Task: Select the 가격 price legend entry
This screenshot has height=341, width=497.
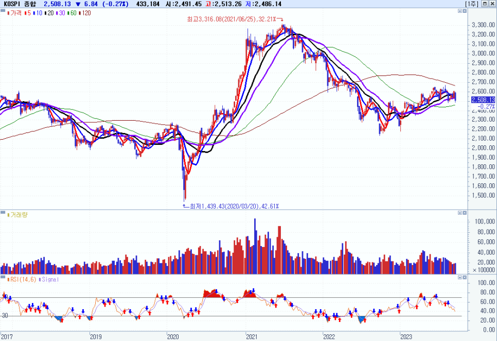Action: pyautogui.click(x=14, y=13)
